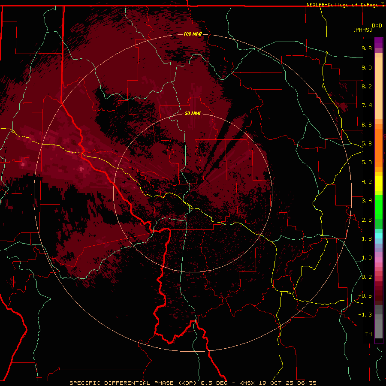Click the TH threshold label
Screen dimensions: 386x386
click(x=368, y=334)
